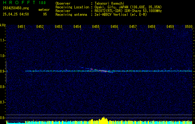Click the Receiver label

click(x=63, y=11)
